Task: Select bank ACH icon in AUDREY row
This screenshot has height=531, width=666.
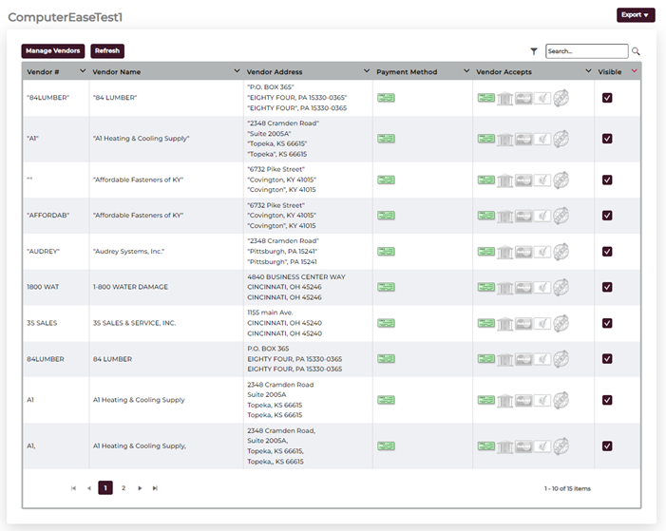Action: (505, 252)
